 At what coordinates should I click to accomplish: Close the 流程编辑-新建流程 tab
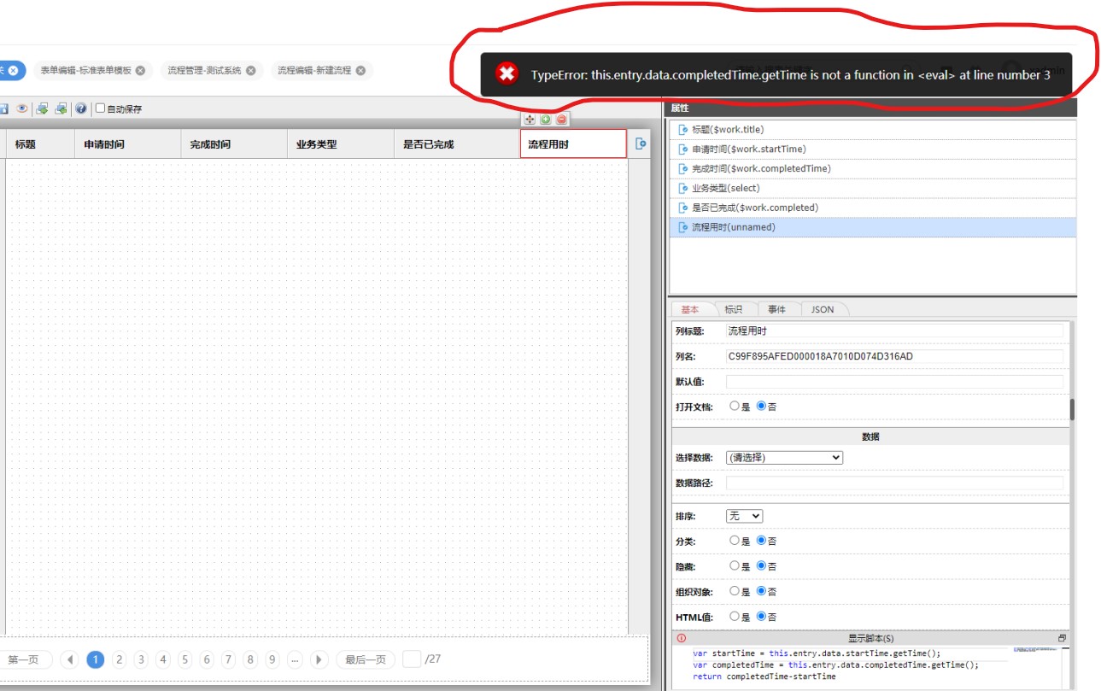(x=360, y=71)
